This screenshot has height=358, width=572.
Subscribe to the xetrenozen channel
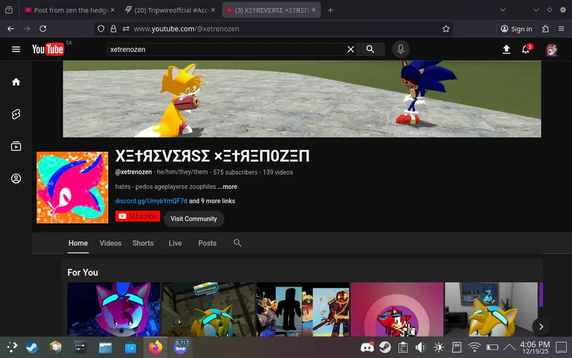coord(137,216)
